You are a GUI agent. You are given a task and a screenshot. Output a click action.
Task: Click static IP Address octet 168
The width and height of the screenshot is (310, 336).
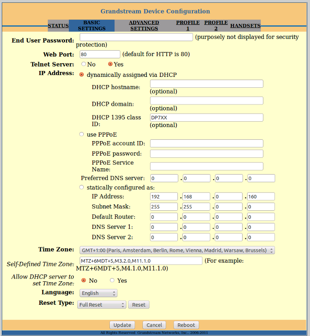click(196, 197)
